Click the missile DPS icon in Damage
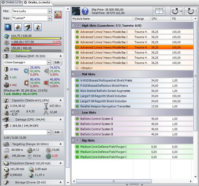 click(6, 126)
